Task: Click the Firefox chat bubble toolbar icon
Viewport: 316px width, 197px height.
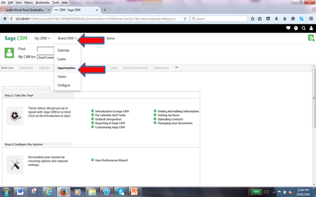Action: [x=293, y=19]
